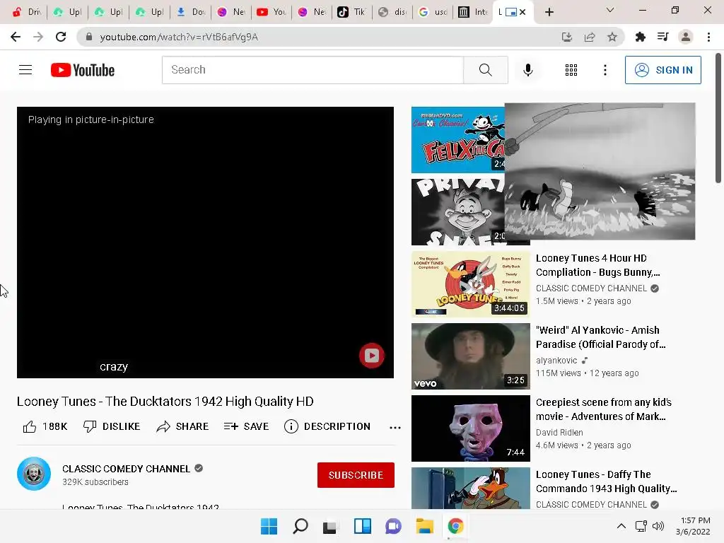
Task: Open File Explorer from taskbar
Action: coord(424,526)
